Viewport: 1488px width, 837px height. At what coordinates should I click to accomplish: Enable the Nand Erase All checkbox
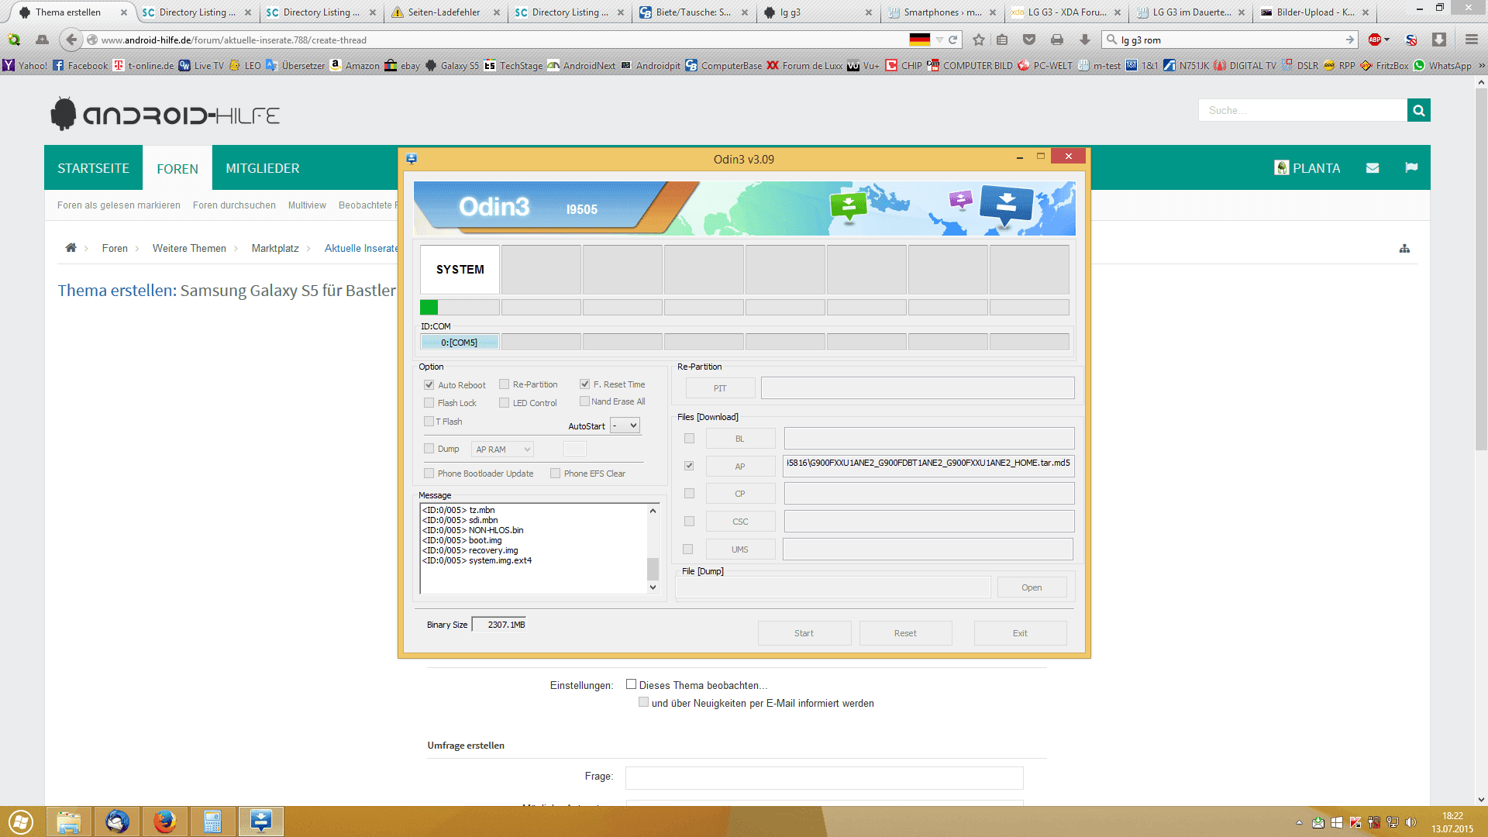pos(585,401)
